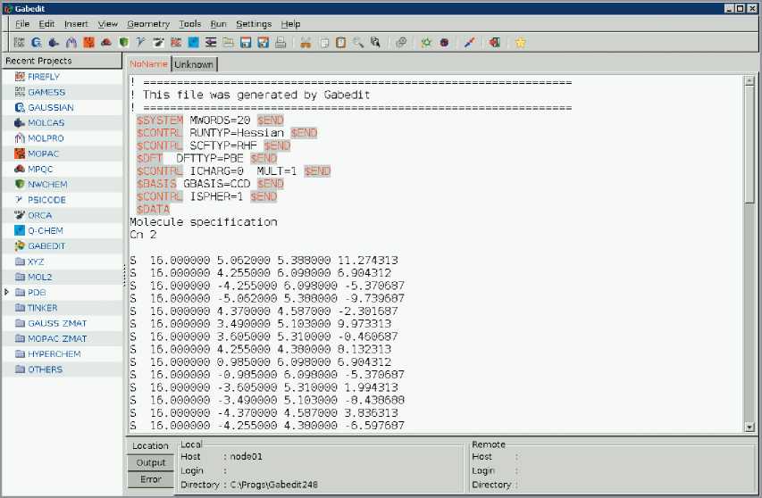Click the editor scrollbar up arrow
Image resolution: width=762 pixels, height=498 pixels.
pos(749,80)
